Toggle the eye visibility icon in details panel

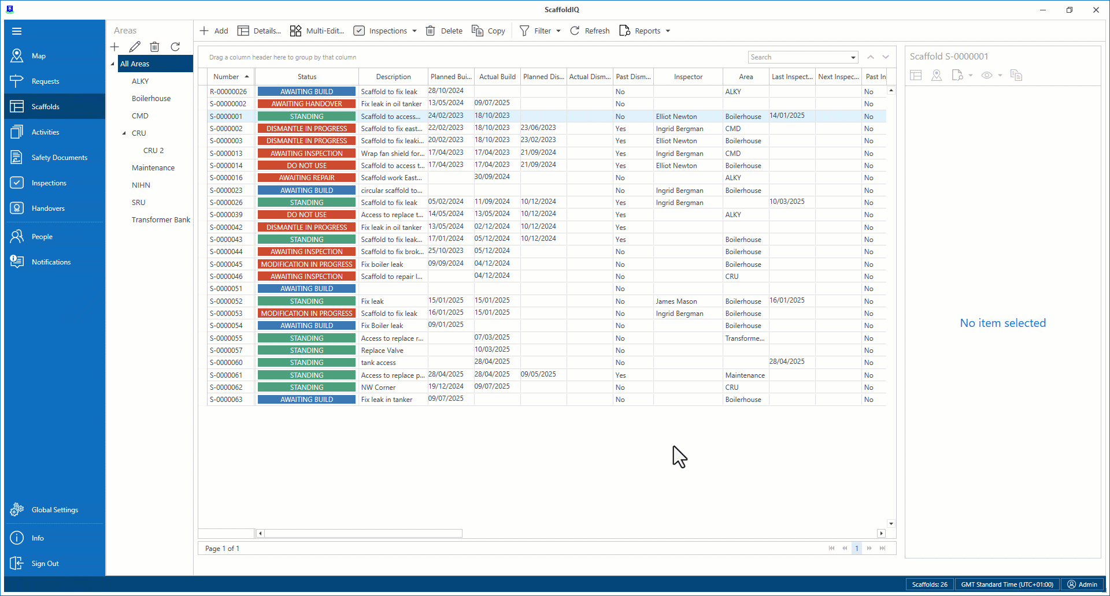point(987,76)
